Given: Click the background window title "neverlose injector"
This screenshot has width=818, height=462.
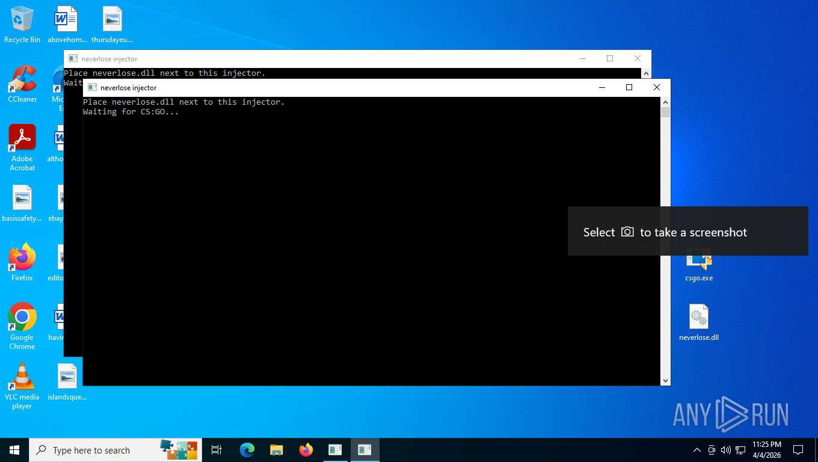Looking at the screenshot, I should (x=109, y=59).
